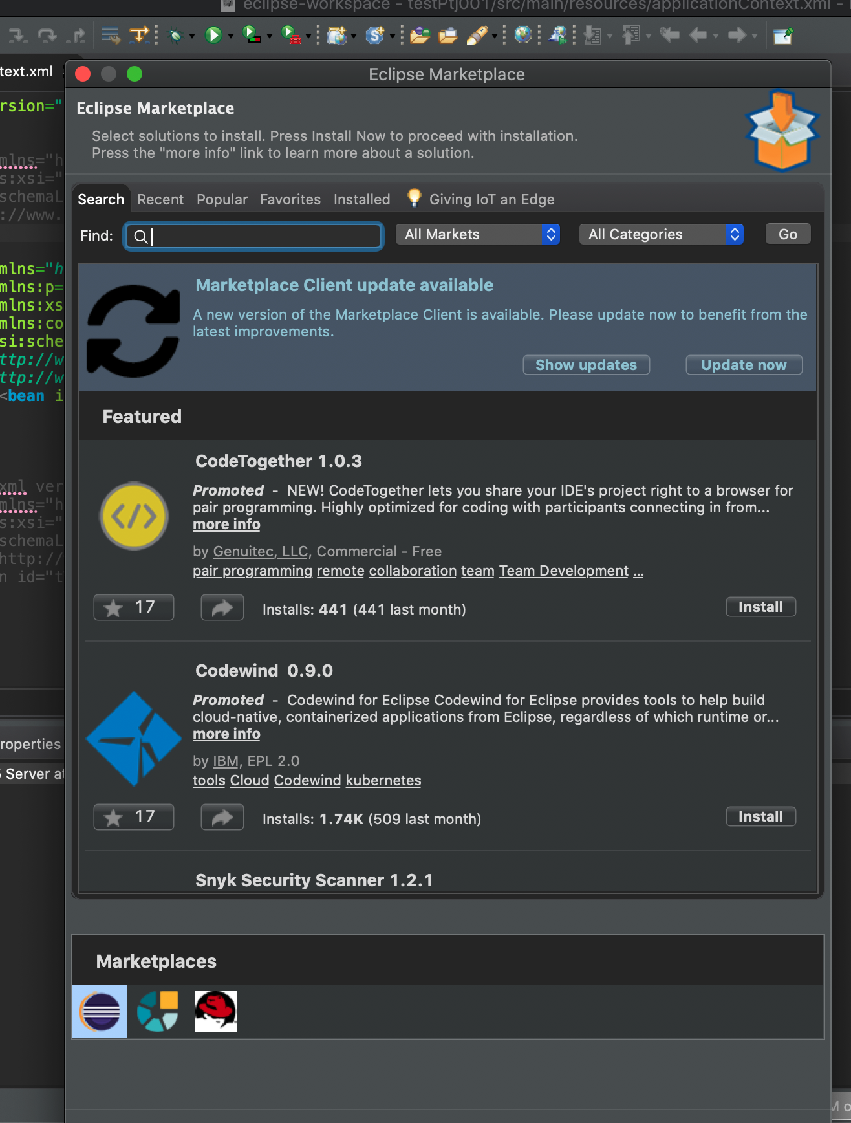851x1123 pixels.
Task: Click the pair programming tag link
Action: coord(252,571)
